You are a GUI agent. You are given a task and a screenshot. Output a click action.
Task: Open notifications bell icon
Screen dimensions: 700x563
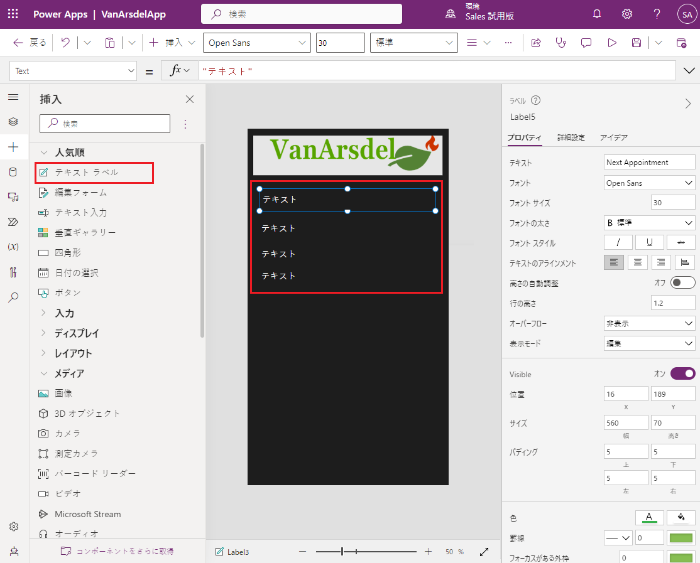tap(597, 14)
